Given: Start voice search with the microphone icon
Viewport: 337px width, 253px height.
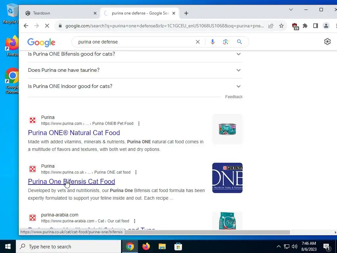Looking at the screenshot, I should point(213,42).
